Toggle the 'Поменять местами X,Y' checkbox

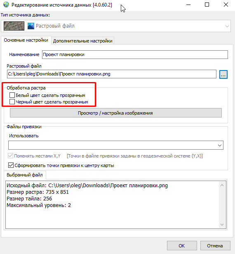[11, 156]
